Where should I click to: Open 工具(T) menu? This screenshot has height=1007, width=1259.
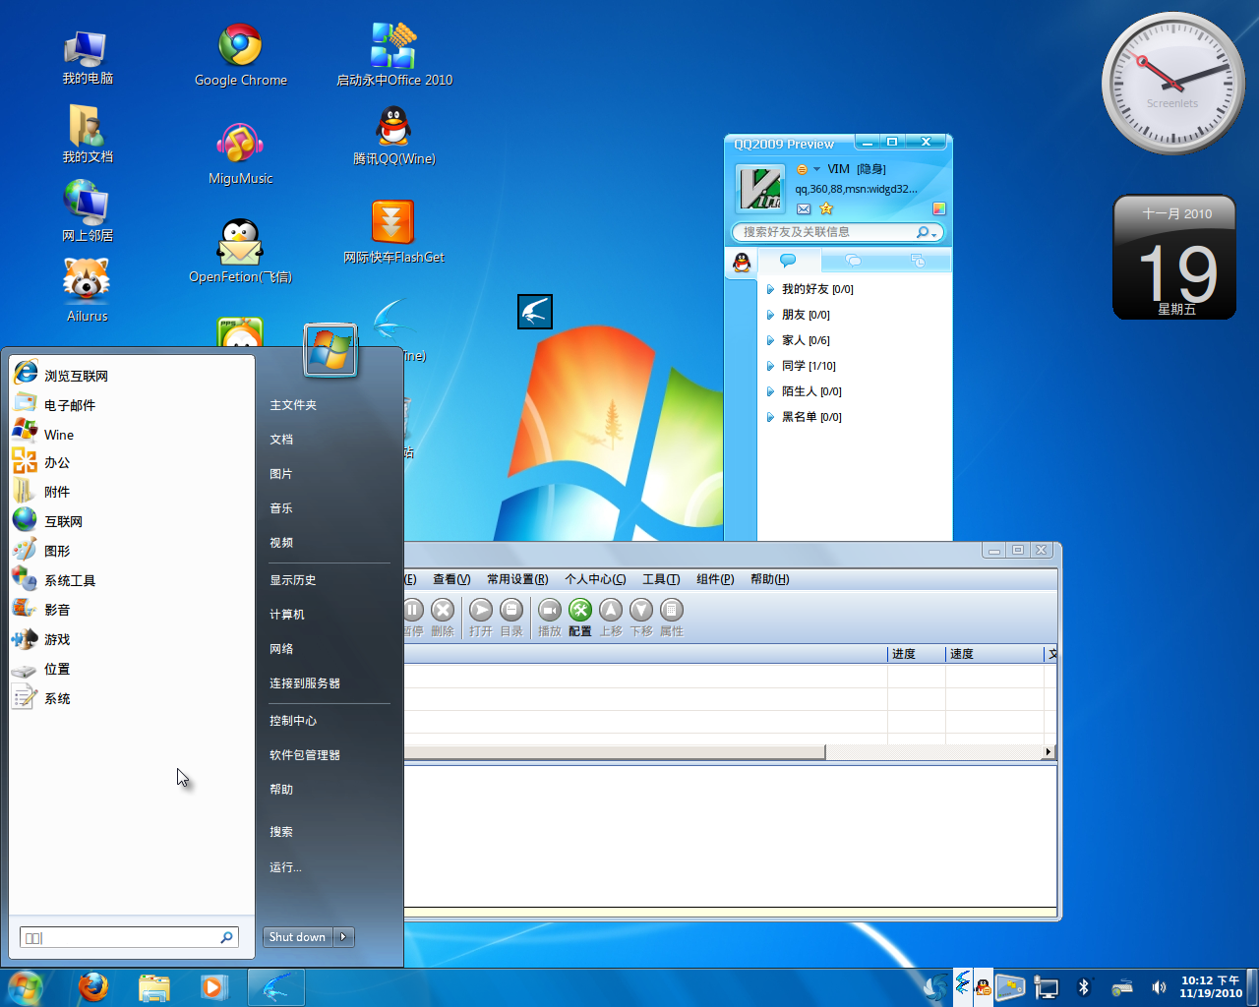[661, 579]
